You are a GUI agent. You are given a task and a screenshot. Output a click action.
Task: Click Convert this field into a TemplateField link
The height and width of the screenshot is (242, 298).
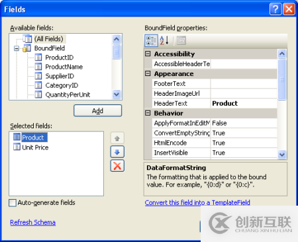pos(197,202)
